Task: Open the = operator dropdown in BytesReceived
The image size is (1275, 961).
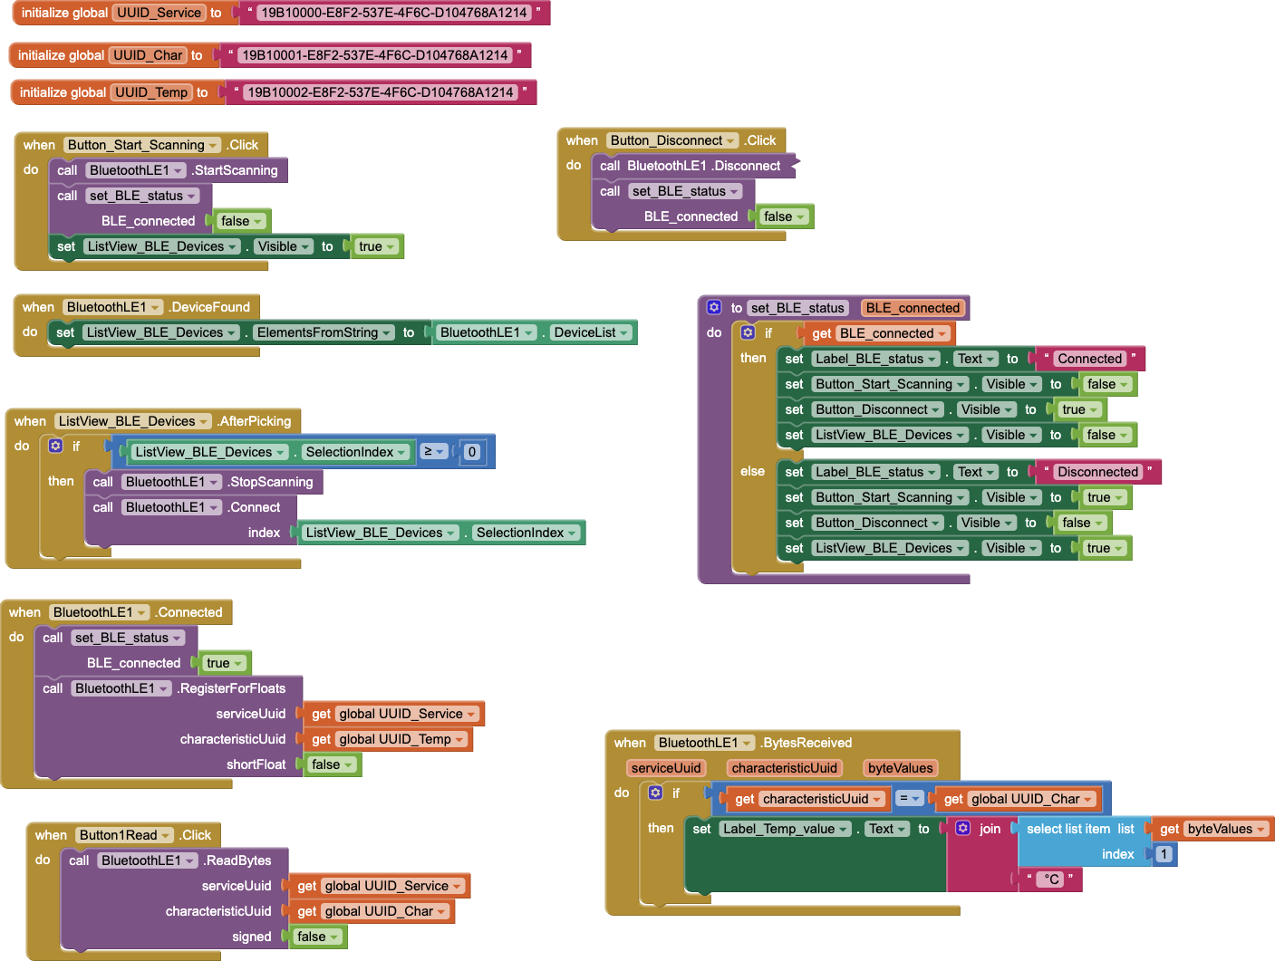Action: pos(909,798)
